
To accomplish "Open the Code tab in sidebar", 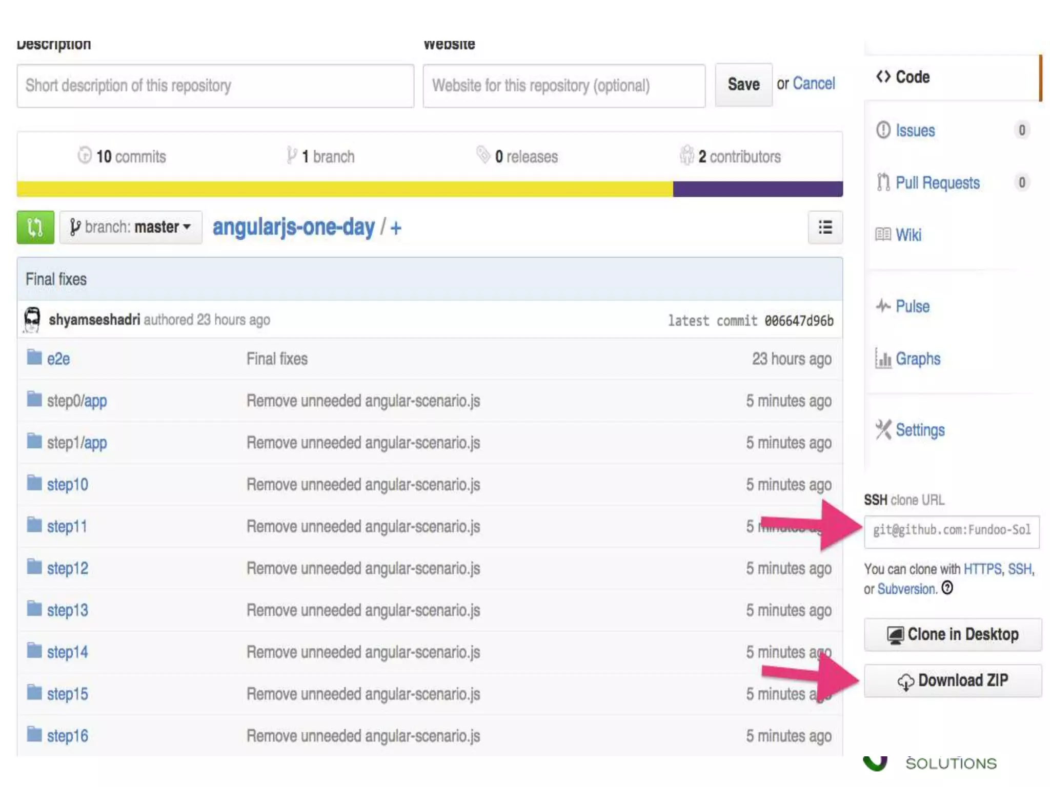I will (x=912, y=77).
